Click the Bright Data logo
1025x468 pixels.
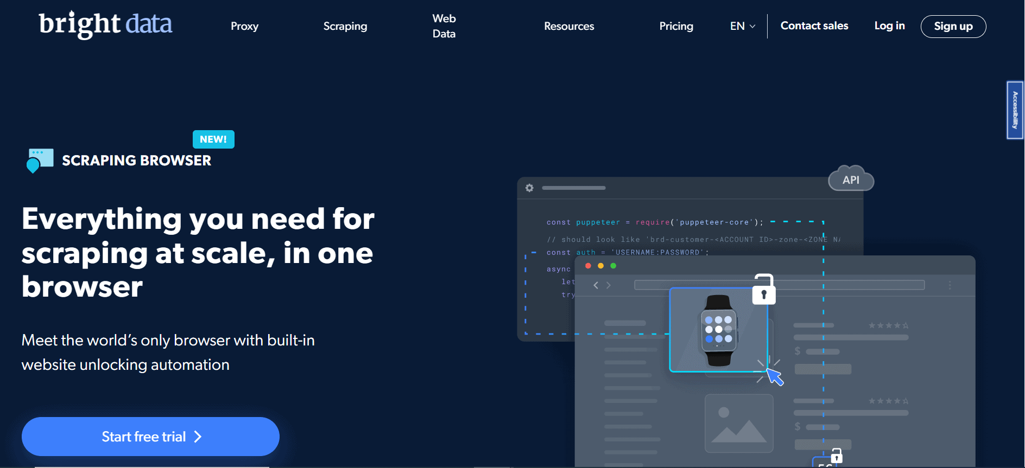(x=105, y=25)
